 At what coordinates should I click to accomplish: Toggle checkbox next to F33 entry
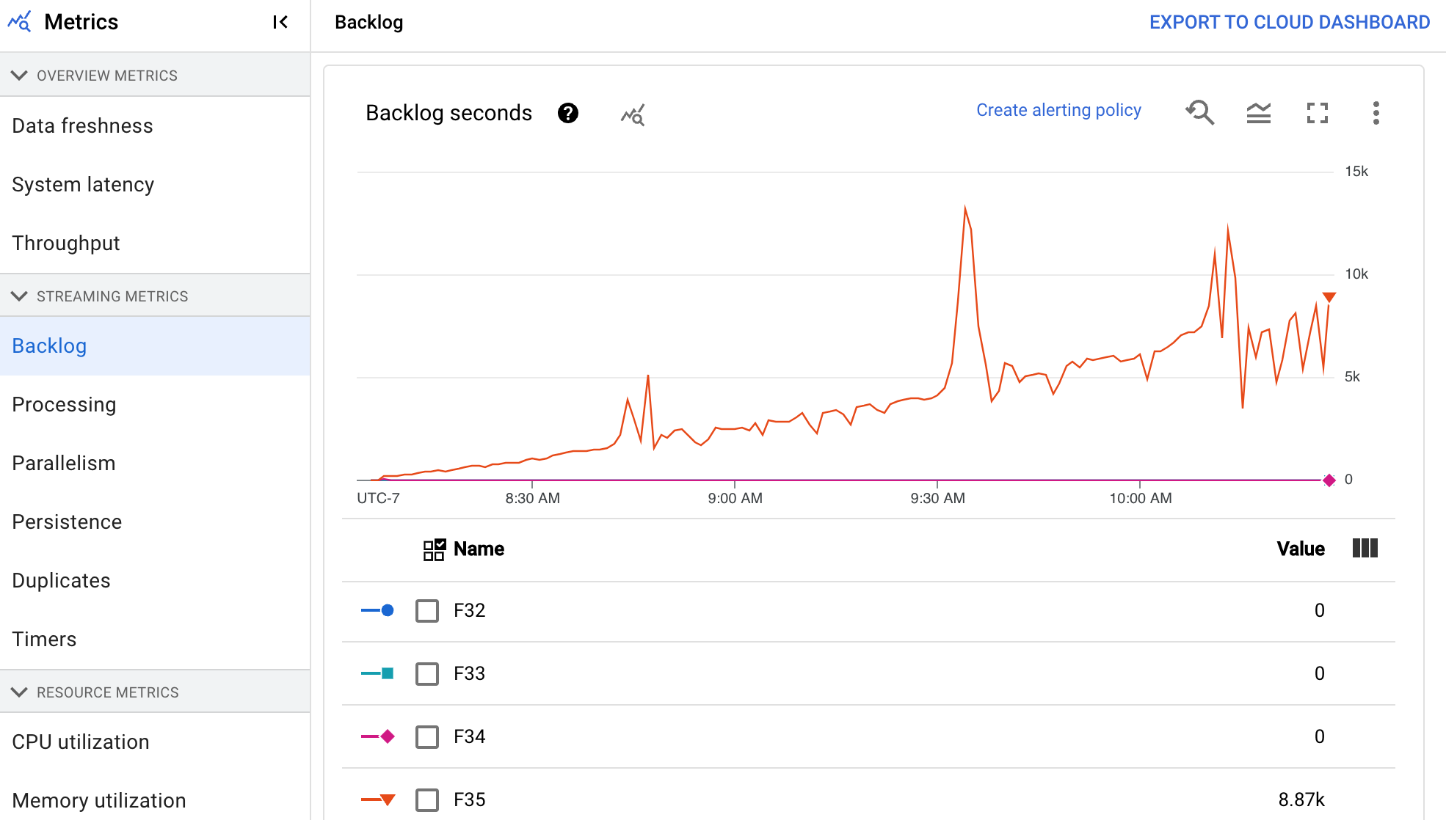[x=427, y=673]
